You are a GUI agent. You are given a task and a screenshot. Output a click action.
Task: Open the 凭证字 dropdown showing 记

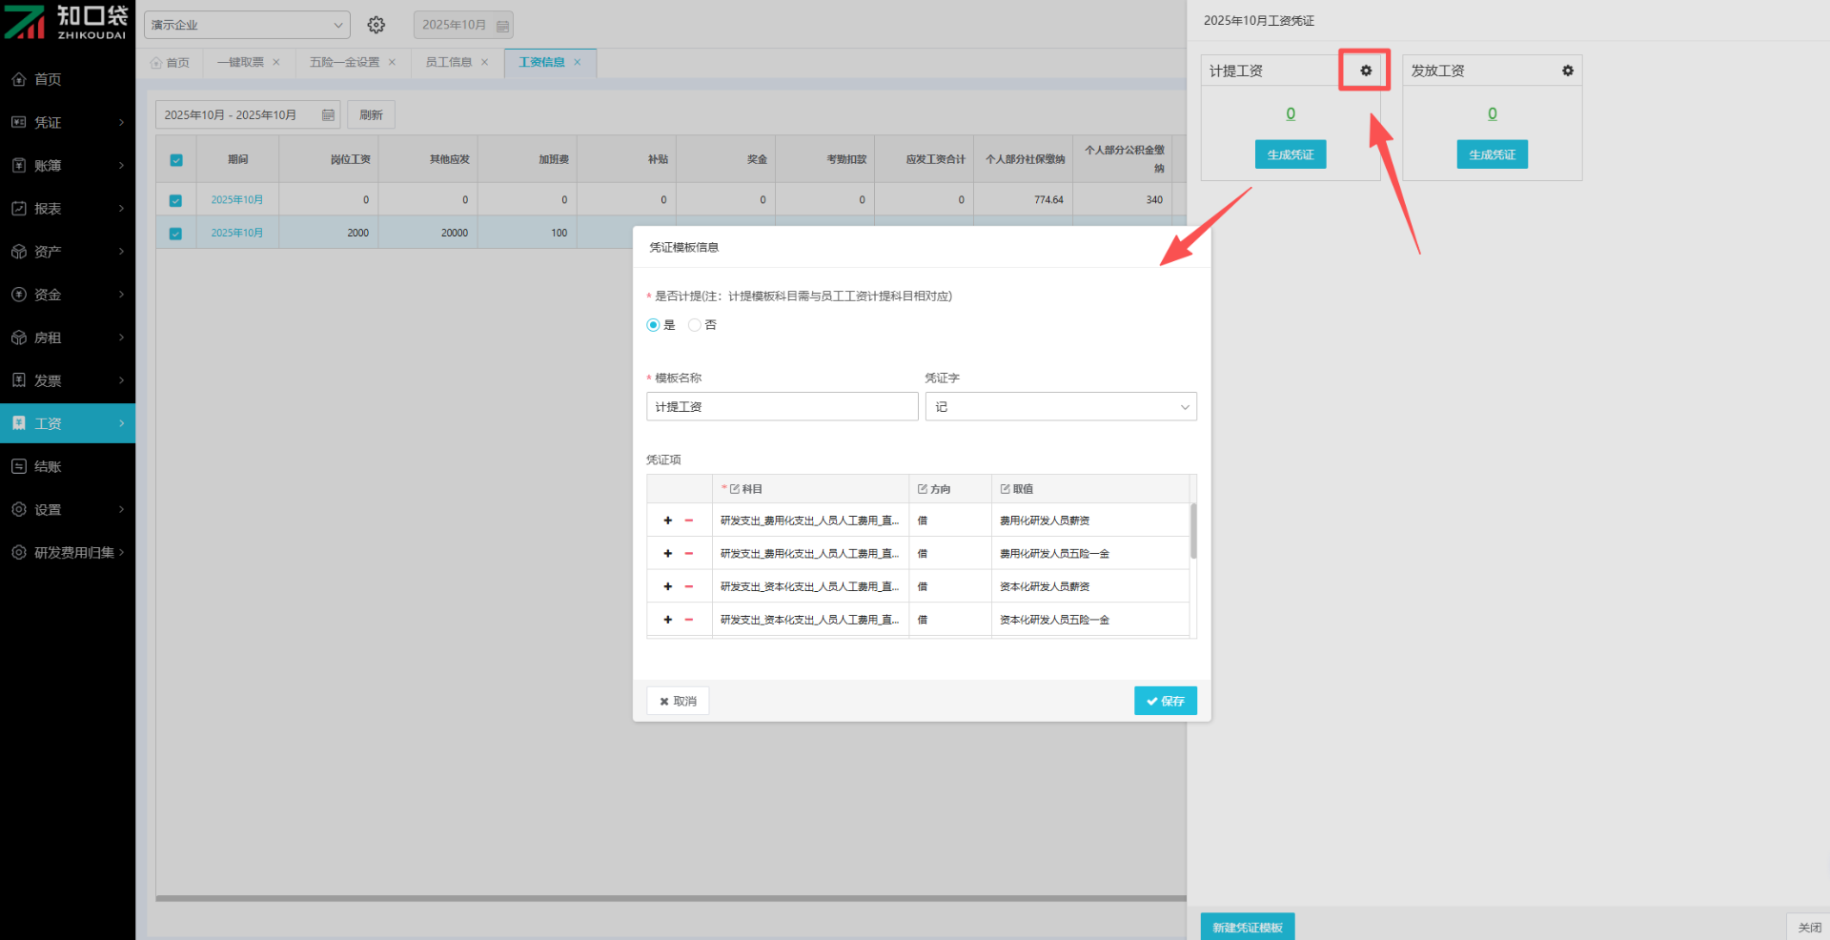point(1060,407)
